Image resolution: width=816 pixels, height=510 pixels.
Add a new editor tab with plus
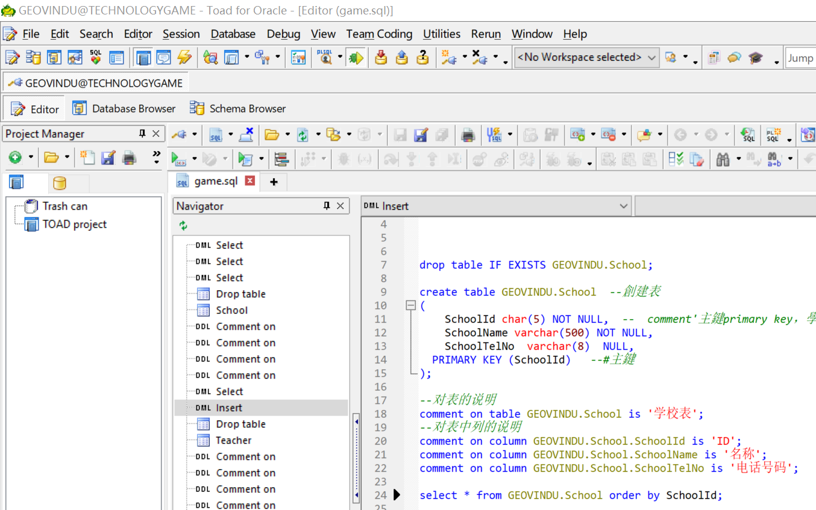point(274,181)
